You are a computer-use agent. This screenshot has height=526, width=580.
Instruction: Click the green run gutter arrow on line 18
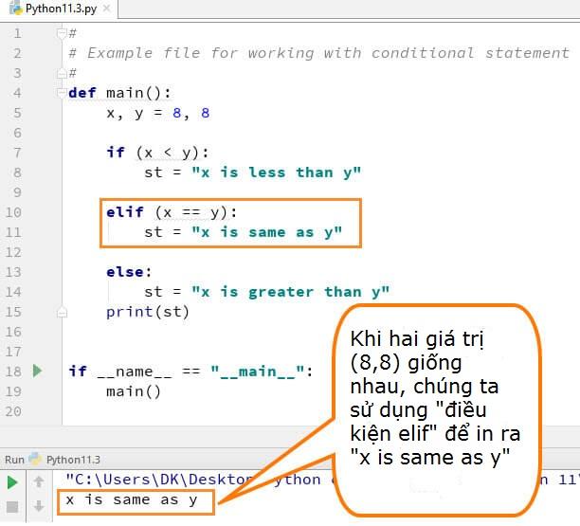(37, 371)
